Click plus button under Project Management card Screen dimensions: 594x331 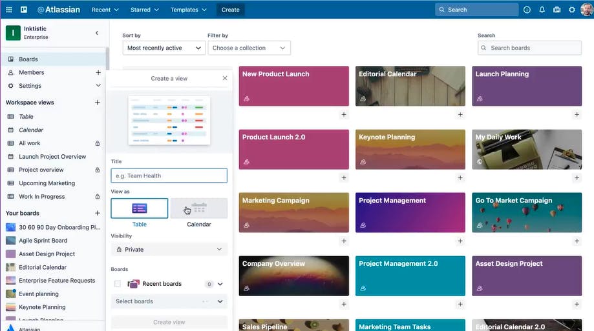point(460,241)
